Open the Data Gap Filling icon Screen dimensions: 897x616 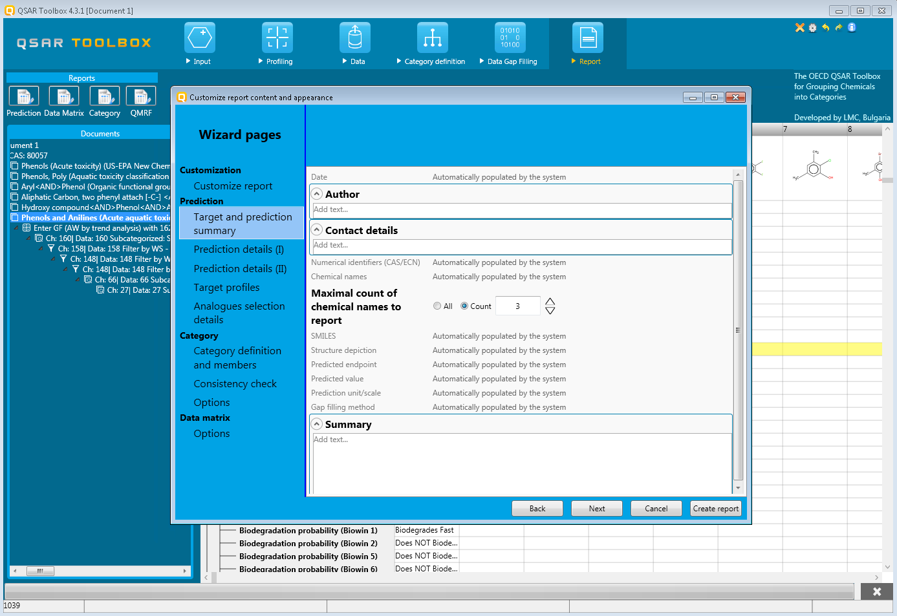[510, 38]
